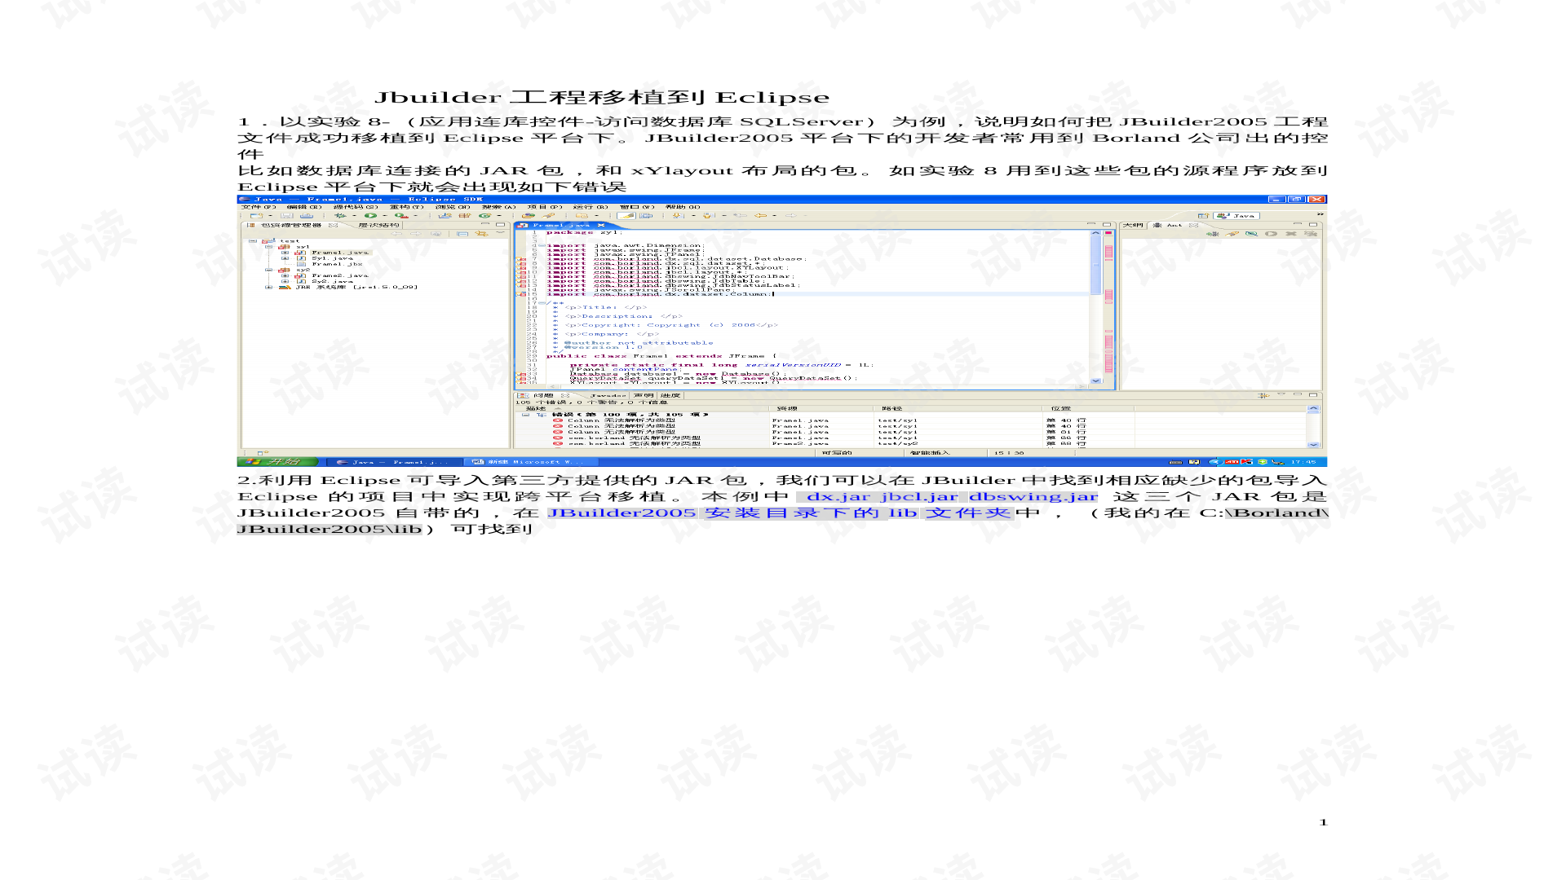The image size is (1566, 880).
Task: Click the New Java Class green C icon
Action: click(x=484, y=215)
